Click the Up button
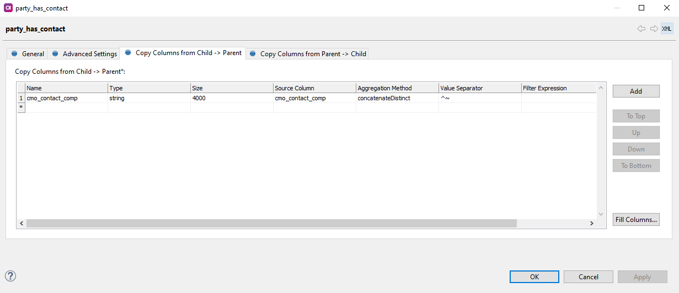Screen dimensions: 679x293 coord(636,133)
